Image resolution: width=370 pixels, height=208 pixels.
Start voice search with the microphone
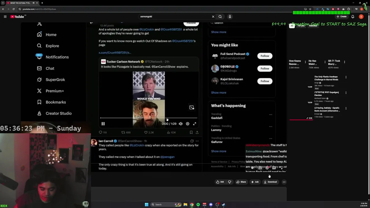[230, 16]
